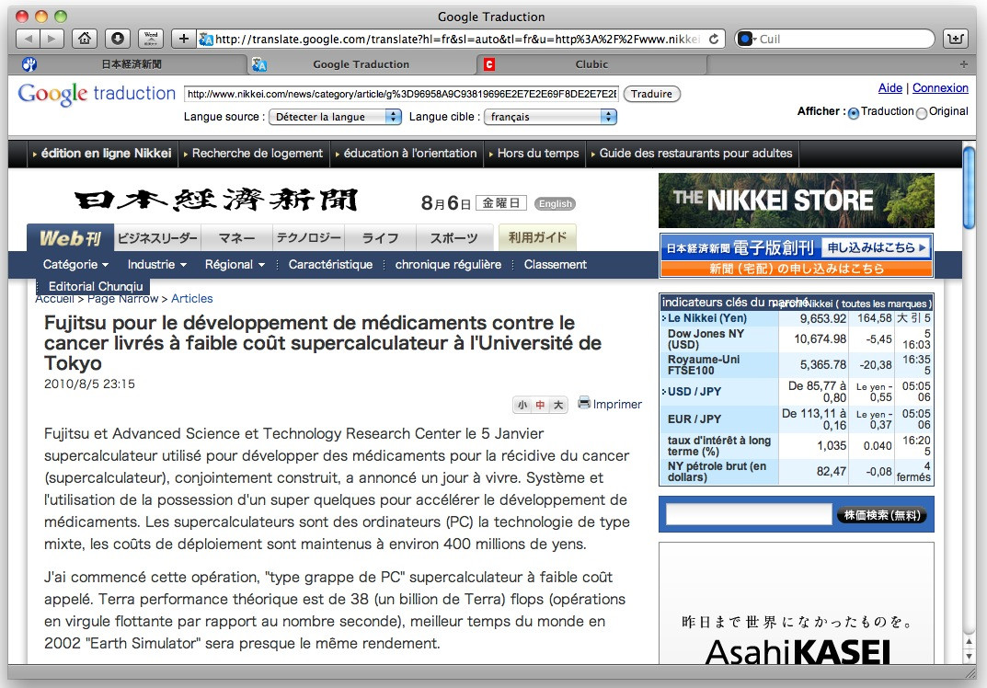This screenshot has height=688, width=987.
Task: Click the scrollbar up arrow
Action: point(970,641)
